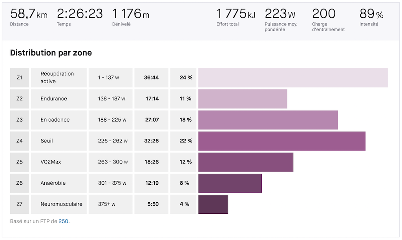This screenshot has height=240, width=402.
Task: Click the Intensité value 89 %
Action: click(x=371, y=15)
